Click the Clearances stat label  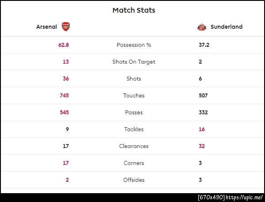pyautogui.click(x=134, y=146)
